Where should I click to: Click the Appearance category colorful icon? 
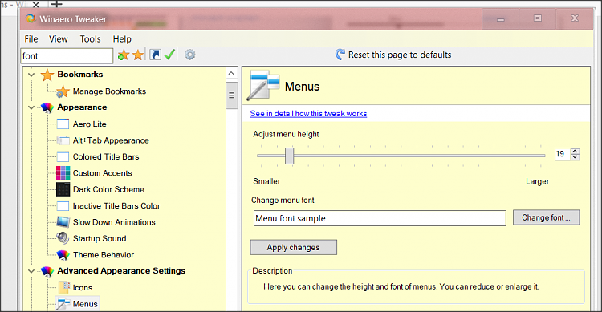click(x=47, y=107)
